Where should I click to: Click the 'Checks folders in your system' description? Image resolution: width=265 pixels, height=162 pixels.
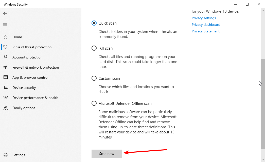point(138,34)
